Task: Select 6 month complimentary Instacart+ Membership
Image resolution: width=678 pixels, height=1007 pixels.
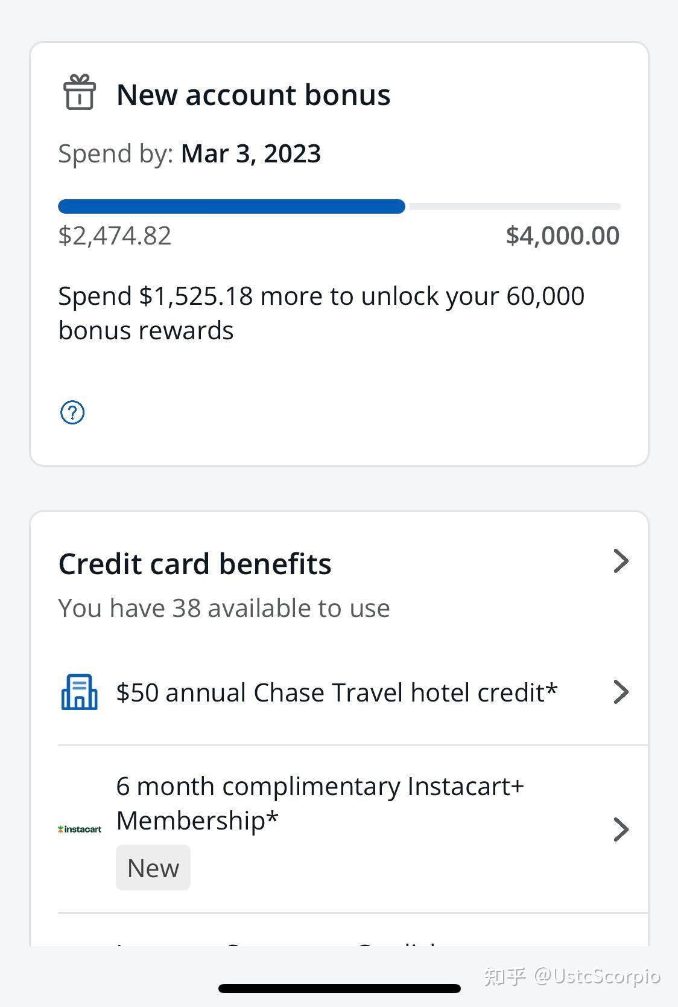Action: (320, 803)
